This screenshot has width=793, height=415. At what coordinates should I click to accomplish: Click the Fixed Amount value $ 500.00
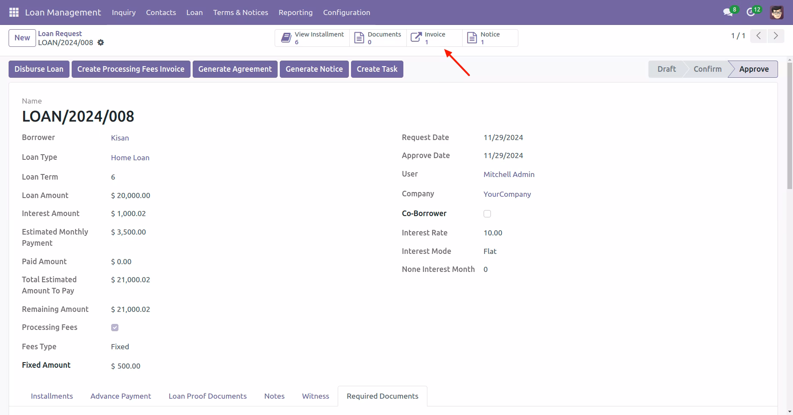(125, 366)
